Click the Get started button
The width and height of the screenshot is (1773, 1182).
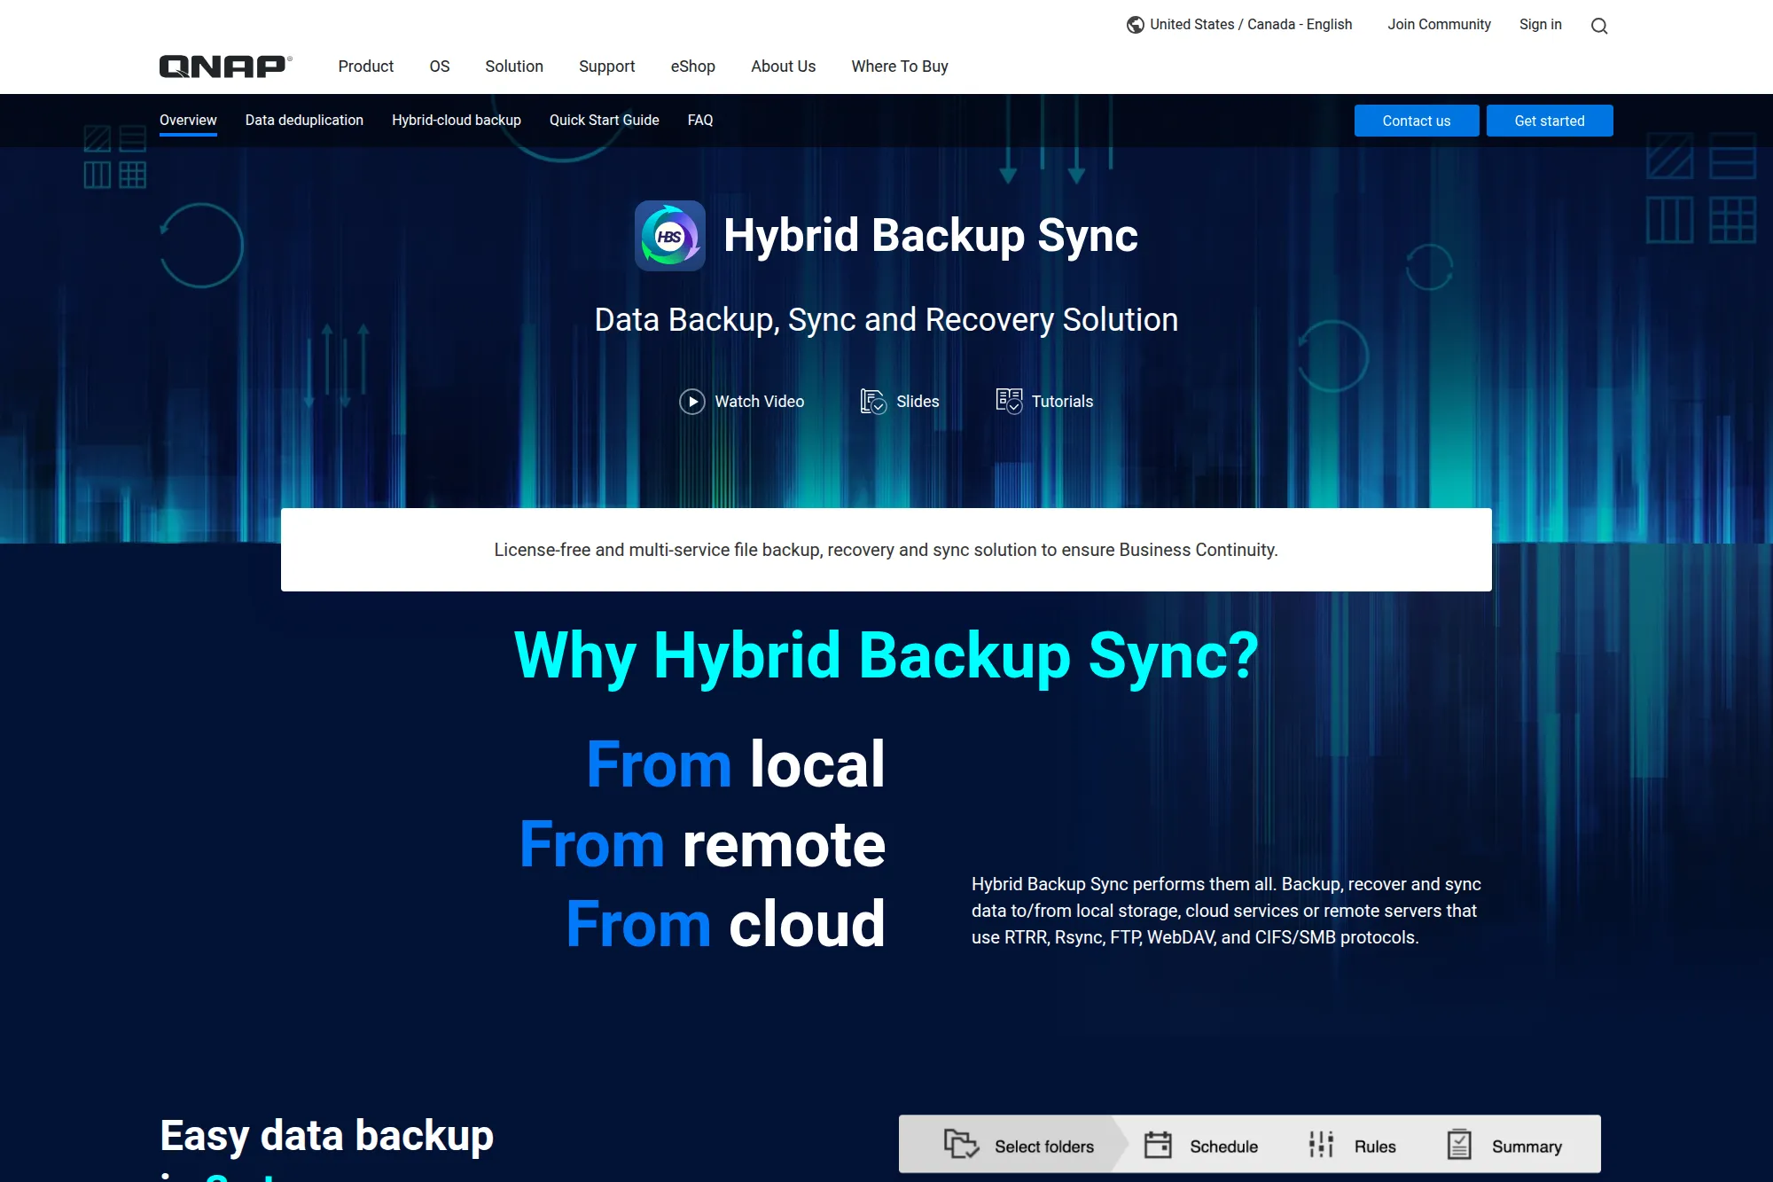coord(1549,121)
